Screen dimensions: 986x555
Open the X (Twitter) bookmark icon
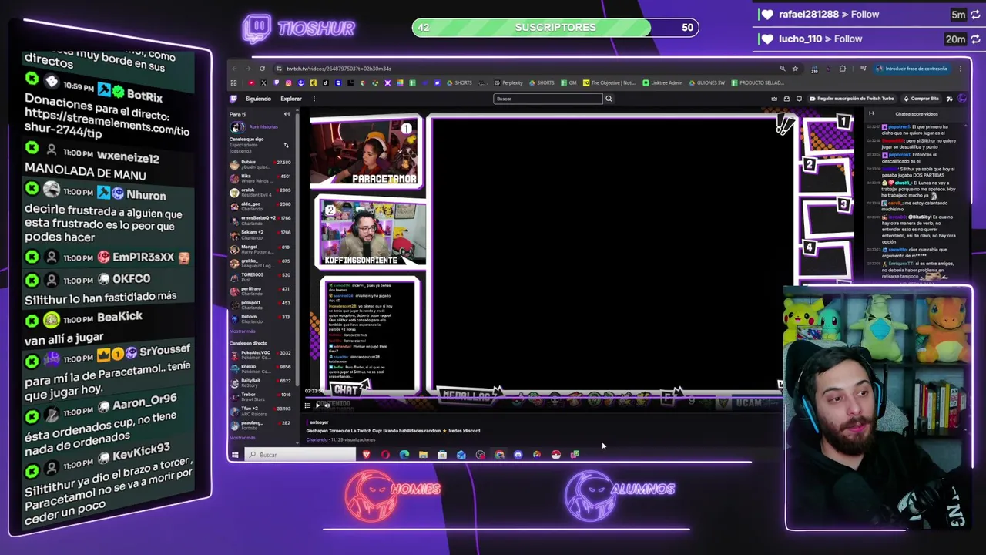[x=263, y=82]
